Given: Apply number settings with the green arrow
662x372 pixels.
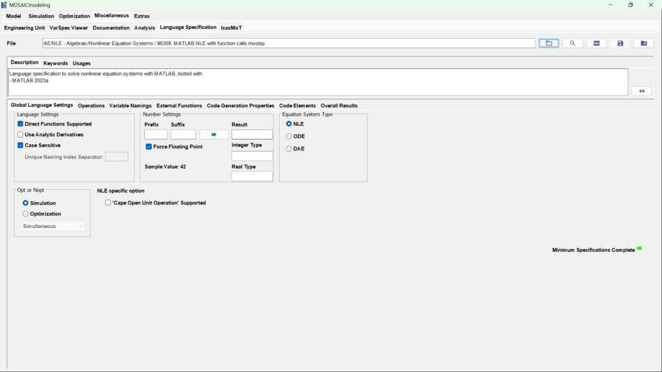Looking at the screenshot, I should (x=213, y=134).
